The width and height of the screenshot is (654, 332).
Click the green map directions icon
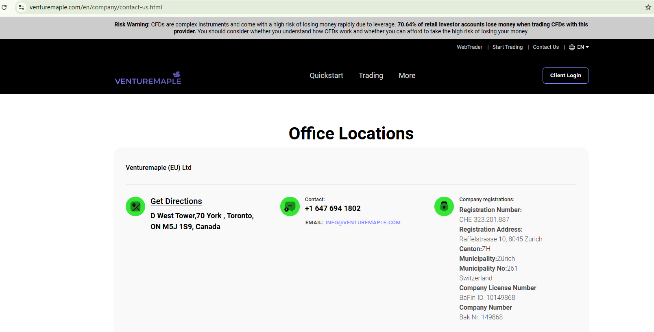tap(135, 206)
